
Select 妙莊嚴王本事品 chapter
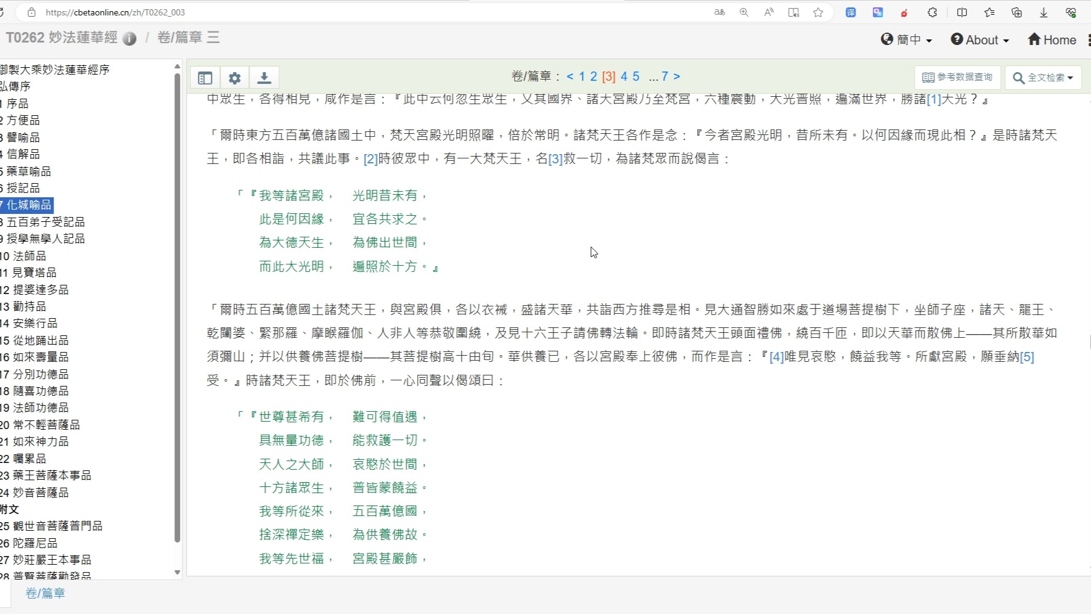46,560
